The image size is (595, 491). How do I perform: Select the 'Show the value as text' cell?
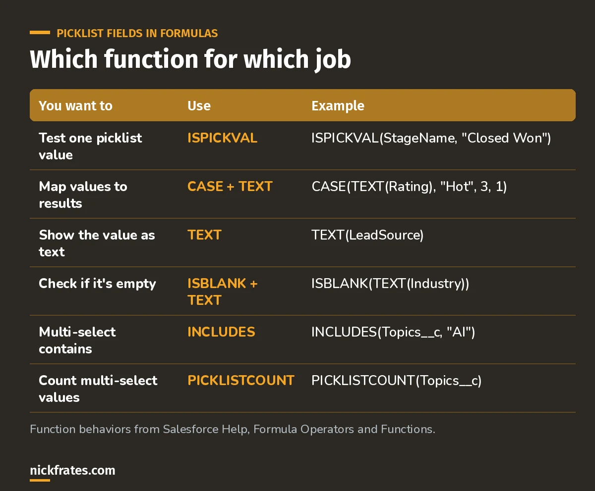(97, 243)
